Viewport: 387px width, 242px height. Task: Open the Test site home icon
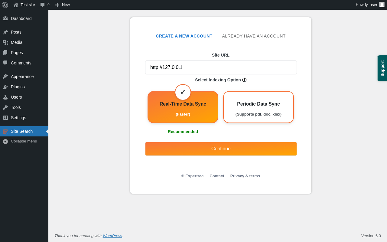(16, 5)
